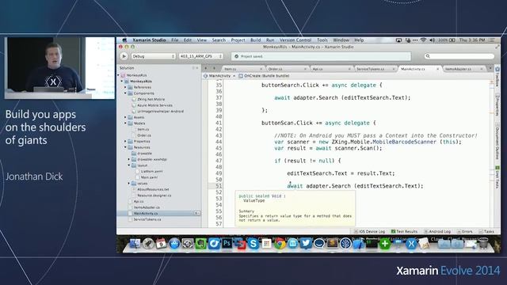Expand the Assets folder triangle
The image size is (507, 285).
click(125, 117)
